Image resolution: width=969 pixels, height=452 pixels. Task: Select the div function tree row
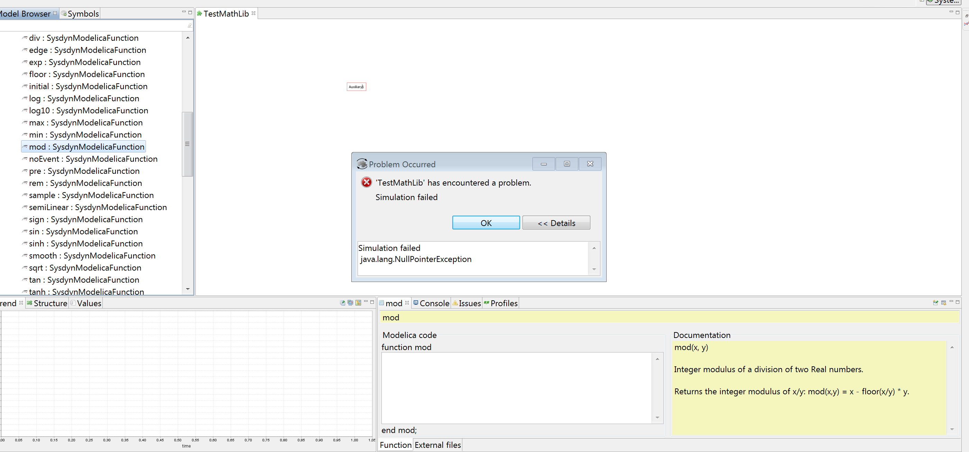click(x=80, y=38)
